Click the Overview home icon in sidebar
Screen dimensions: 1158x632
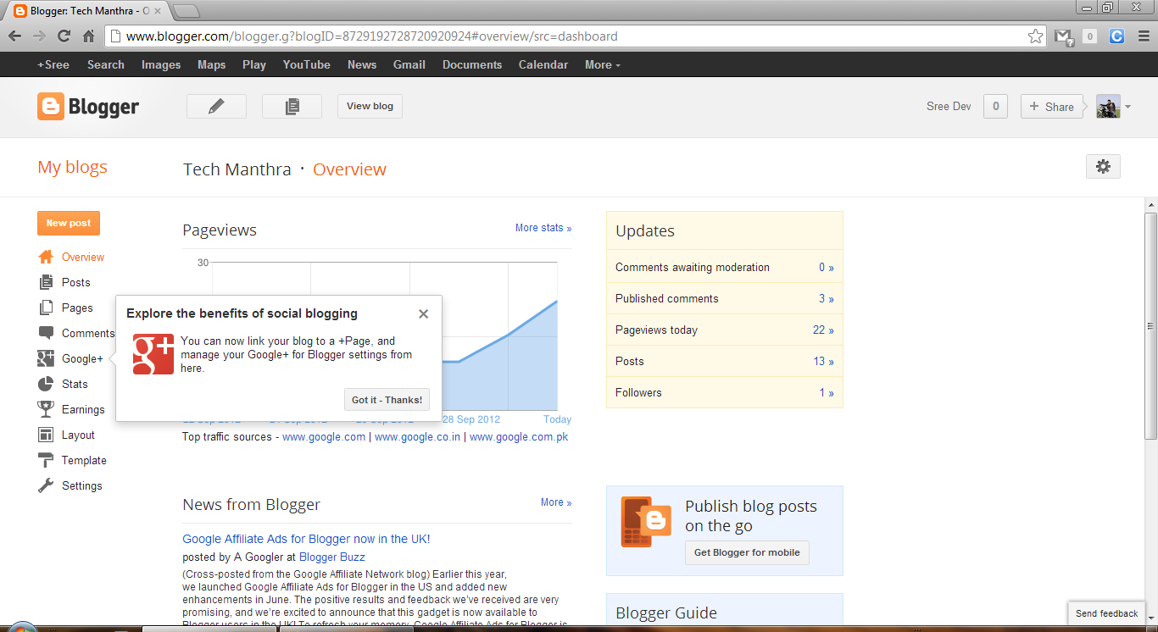pyautogui.click(x=46, y=257)
